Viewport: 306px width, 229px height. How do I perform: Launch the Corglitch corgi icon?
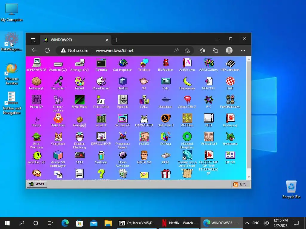[58, 139]
